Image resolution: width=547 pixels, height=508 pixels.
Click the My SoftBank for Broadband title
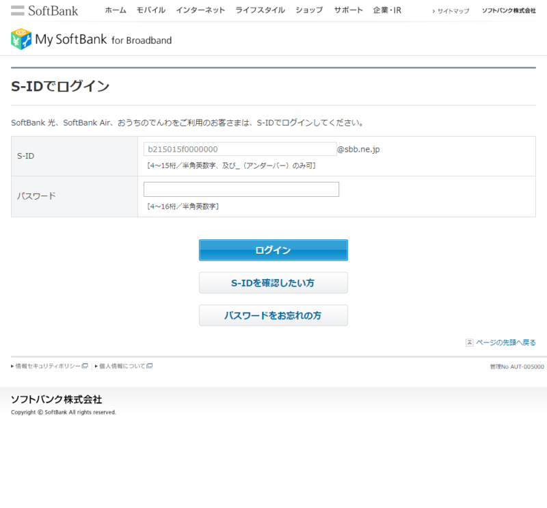(104, 40)
